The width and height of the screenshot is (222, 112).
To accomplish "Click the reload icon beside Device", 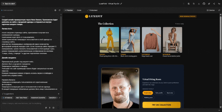I will click(x=219, y=10).
